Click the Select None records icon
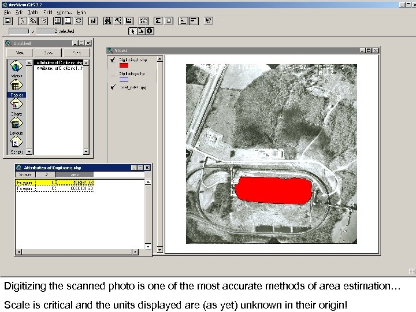Screen dimensions: 416x312 coord(68,21)
